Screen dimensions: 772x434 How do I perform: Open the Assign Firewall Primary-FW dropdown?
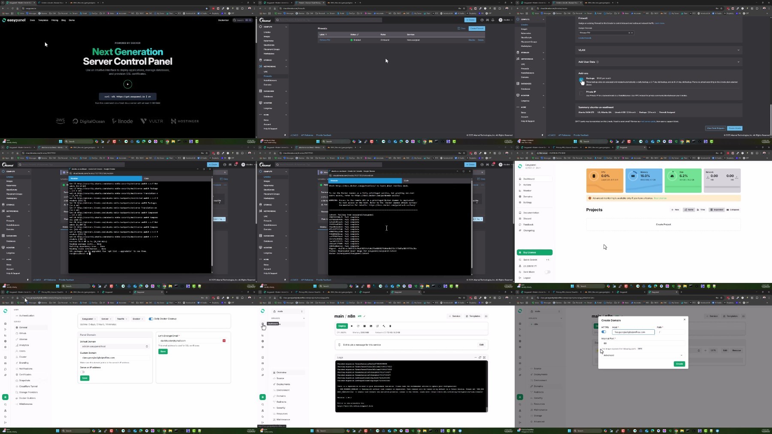[x=606, y=33]
